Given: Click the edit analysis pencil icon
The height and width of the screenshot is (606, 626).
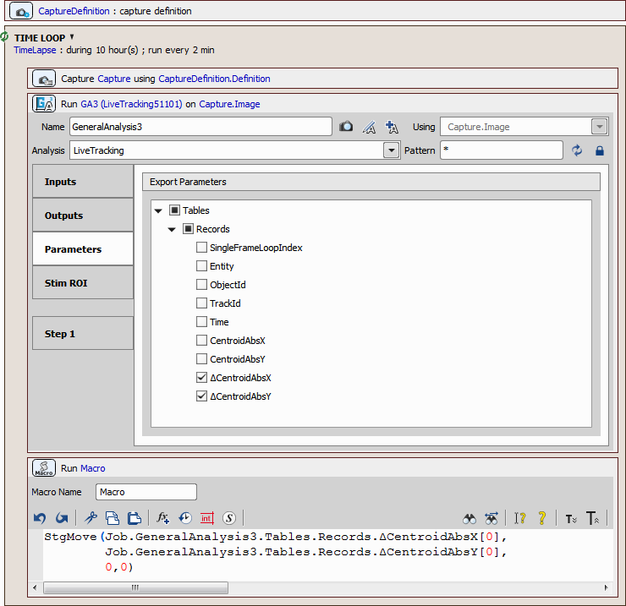Looking at the screenshot, I should pos(369,128).
